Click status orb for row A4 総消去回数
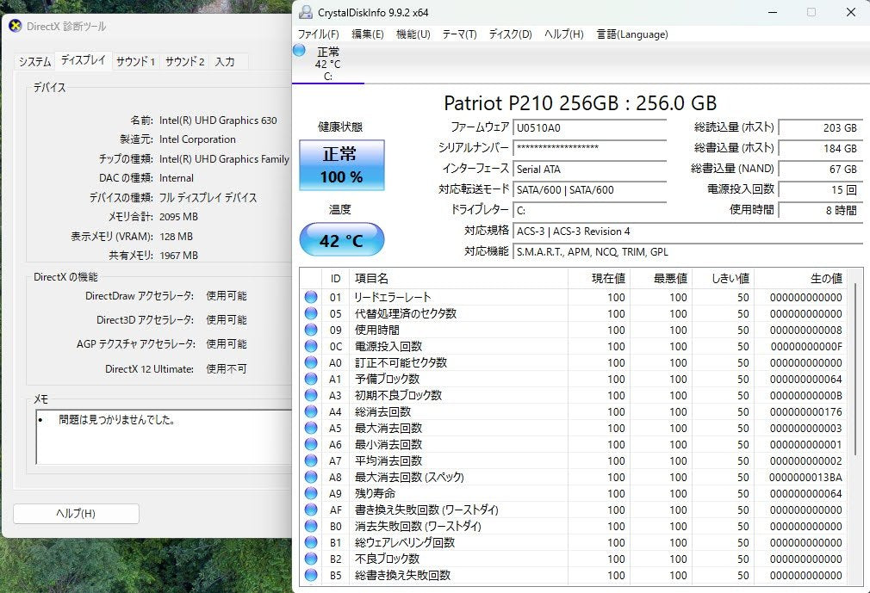870x593 pixels. click(x=311, y=411)
